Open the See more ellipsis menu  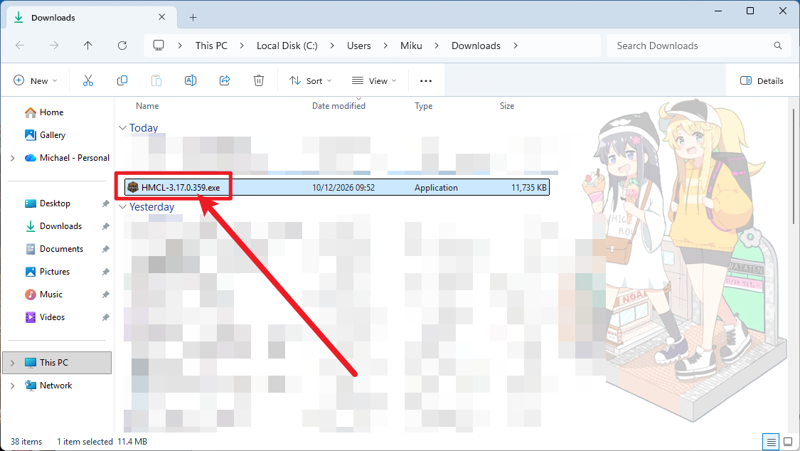[x=425, y=80]
